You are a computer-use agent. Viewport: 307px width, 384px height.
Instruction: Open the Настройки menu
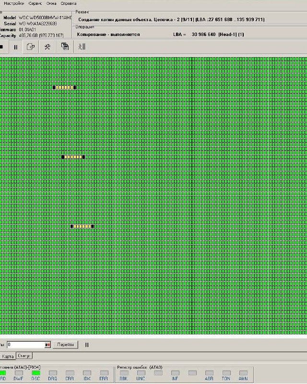14,3
